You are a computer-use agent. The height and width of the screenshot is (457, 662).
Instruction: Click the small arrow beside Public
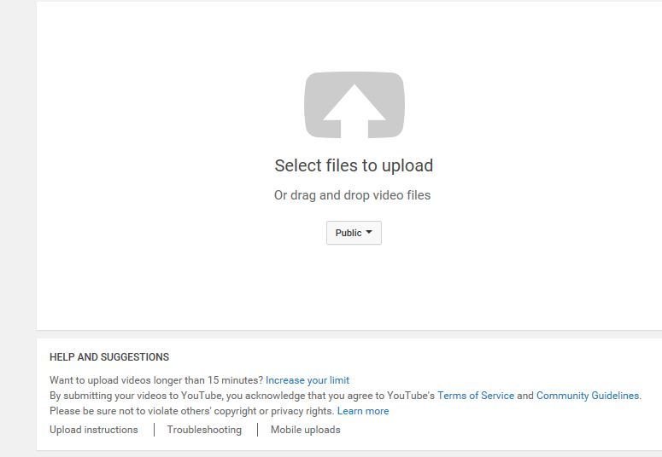(x=369, y=232)
